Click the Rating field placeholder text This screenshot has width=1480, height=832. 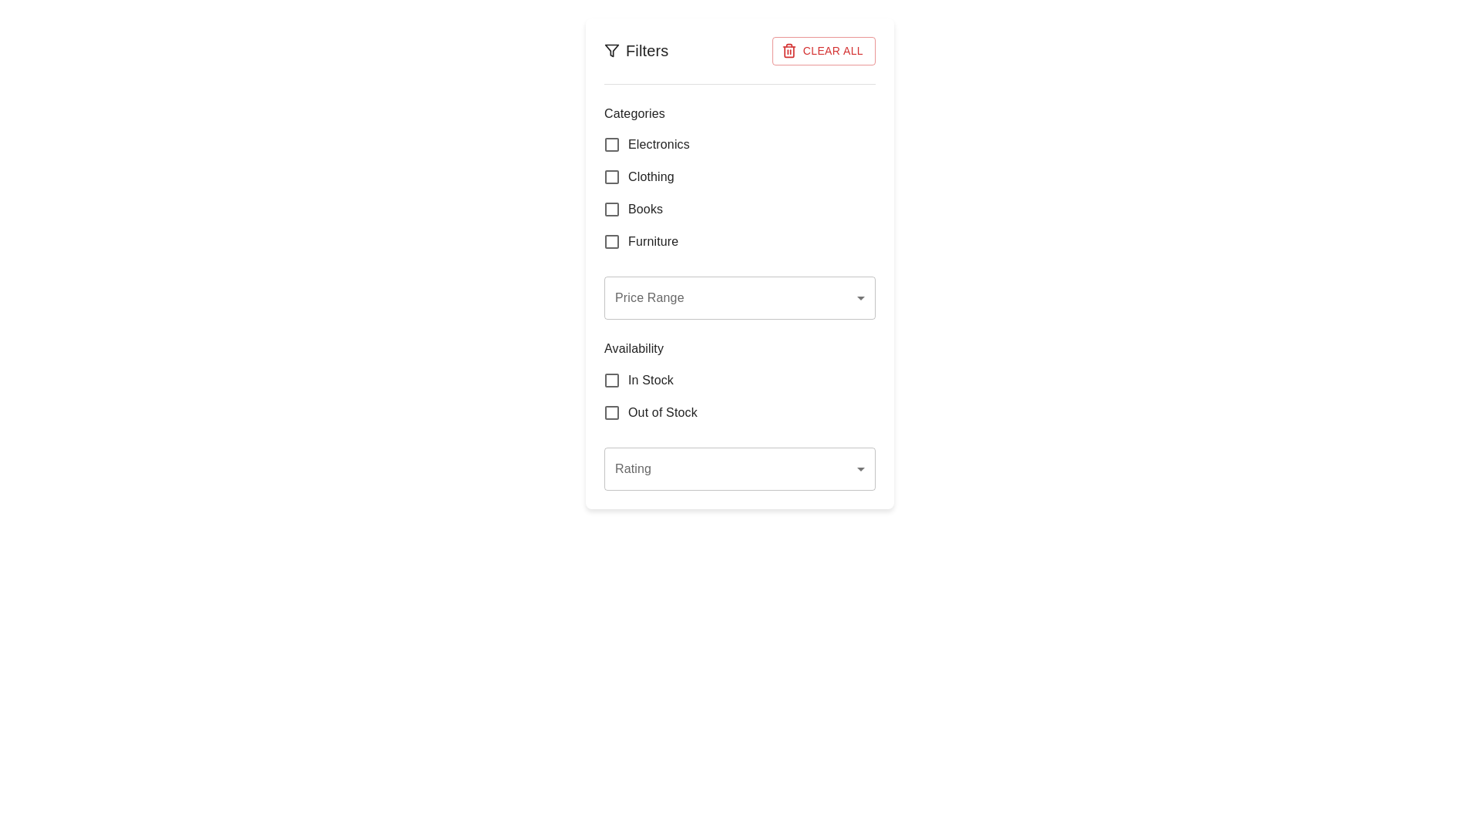click(633, 469)
